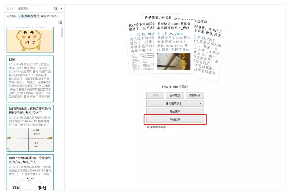The image size is (290, 195).
Task: Collapse the search panel with the caret
Action: click(61, 9)
